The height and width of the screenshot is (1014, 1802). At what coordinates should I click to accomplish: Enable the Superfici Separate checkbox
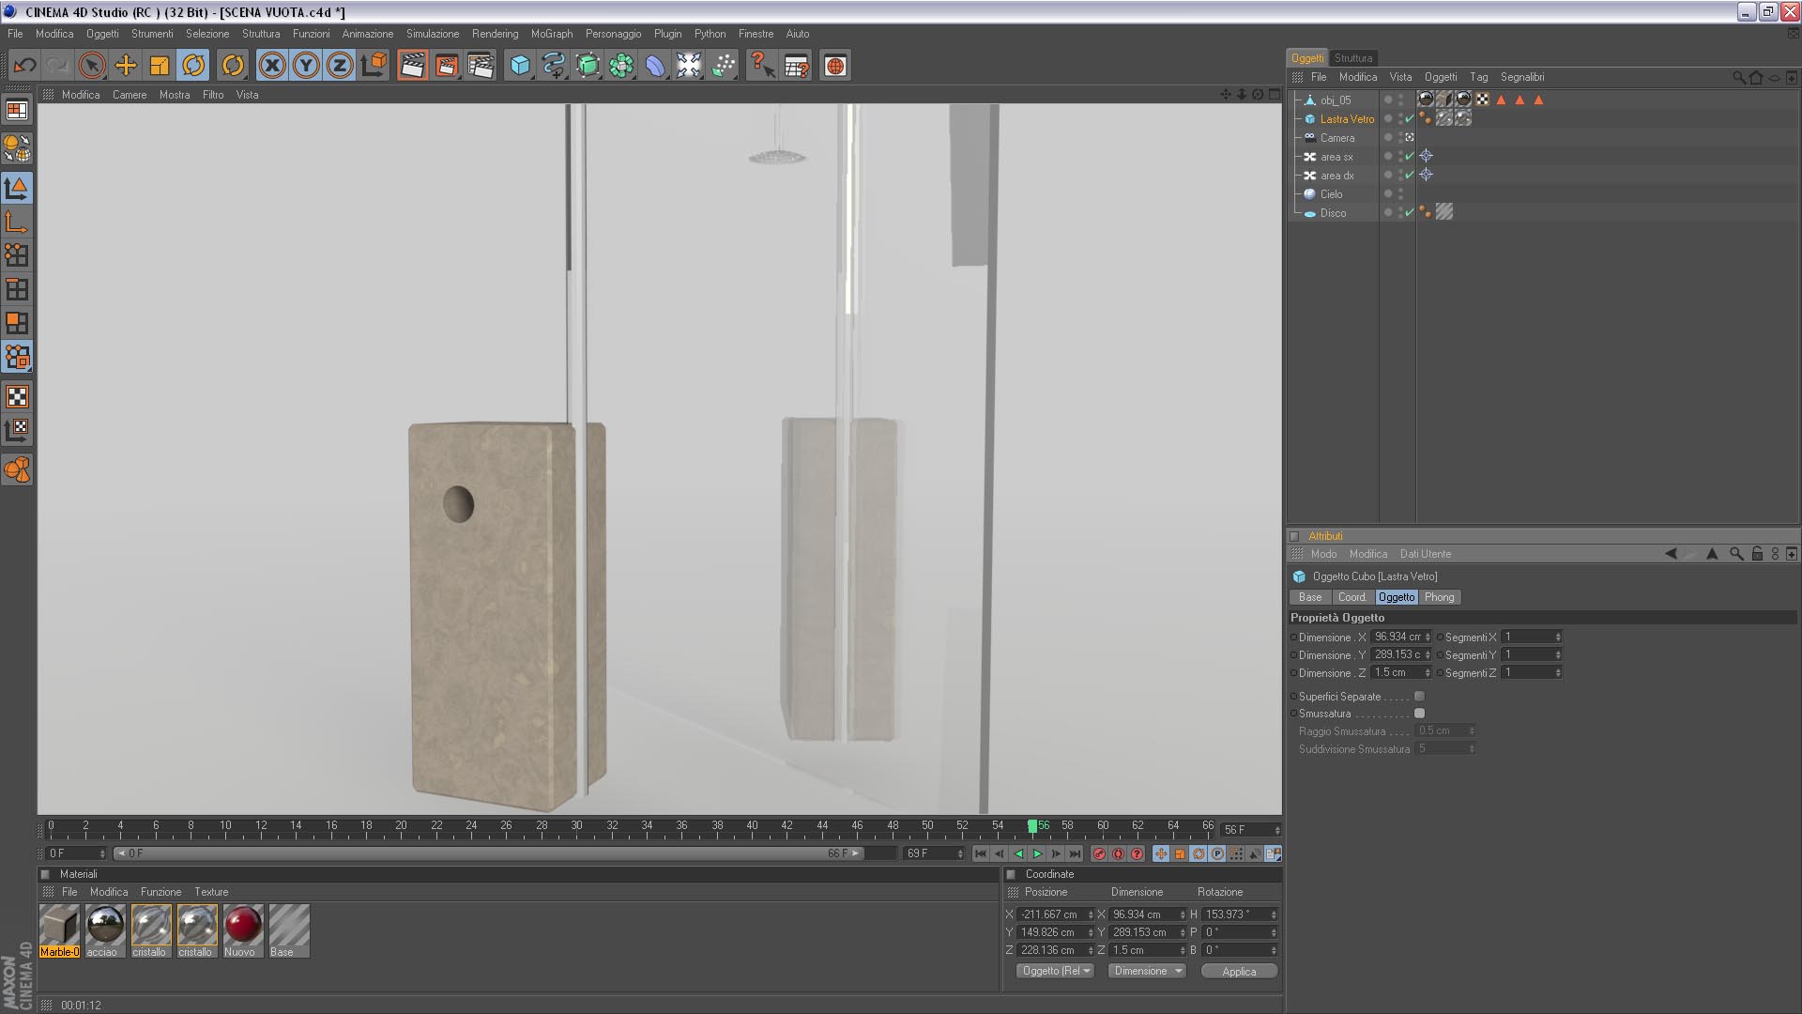pyautogui.click(x=1419, y=697)
